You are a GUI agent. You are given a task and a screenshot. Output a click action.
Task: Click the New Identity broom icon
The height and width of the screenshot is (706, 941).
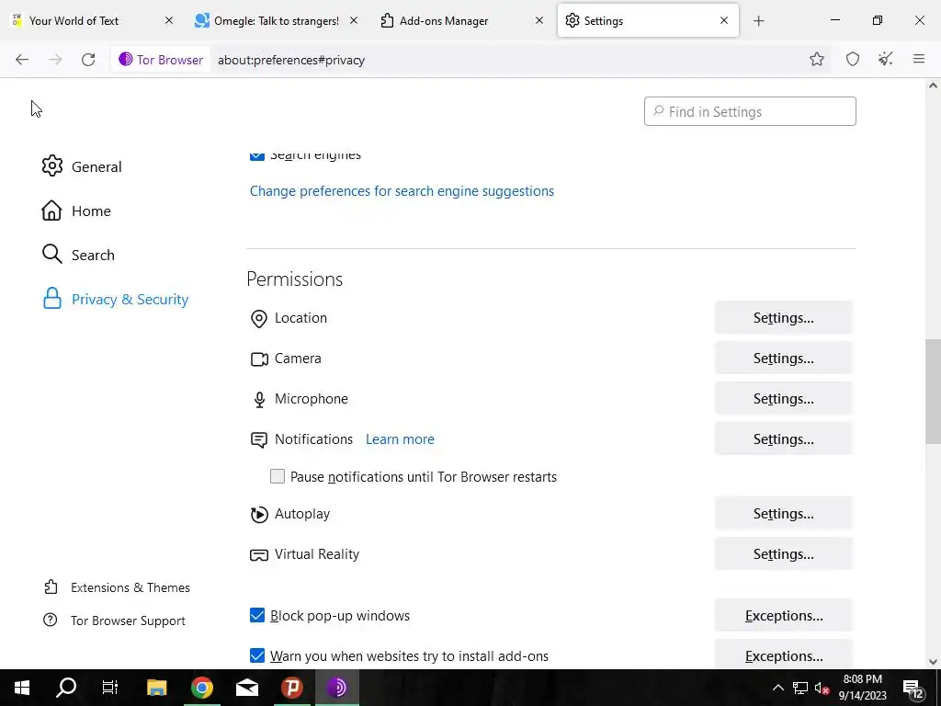885,60
